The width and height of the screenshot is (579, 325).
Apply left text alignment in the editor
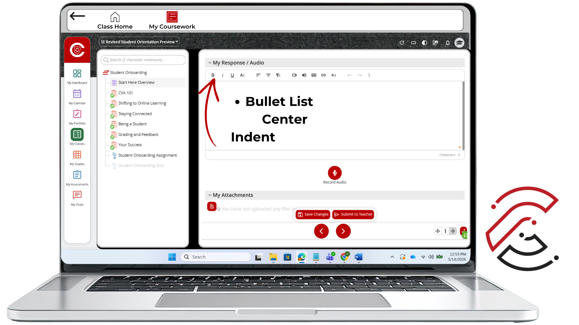click(x=258, y=75)
